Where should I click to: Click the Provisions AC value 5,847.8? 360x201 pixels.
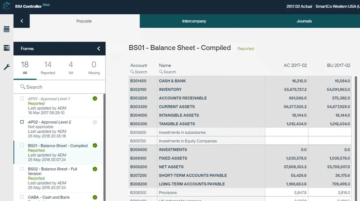[x=300, y=193]
